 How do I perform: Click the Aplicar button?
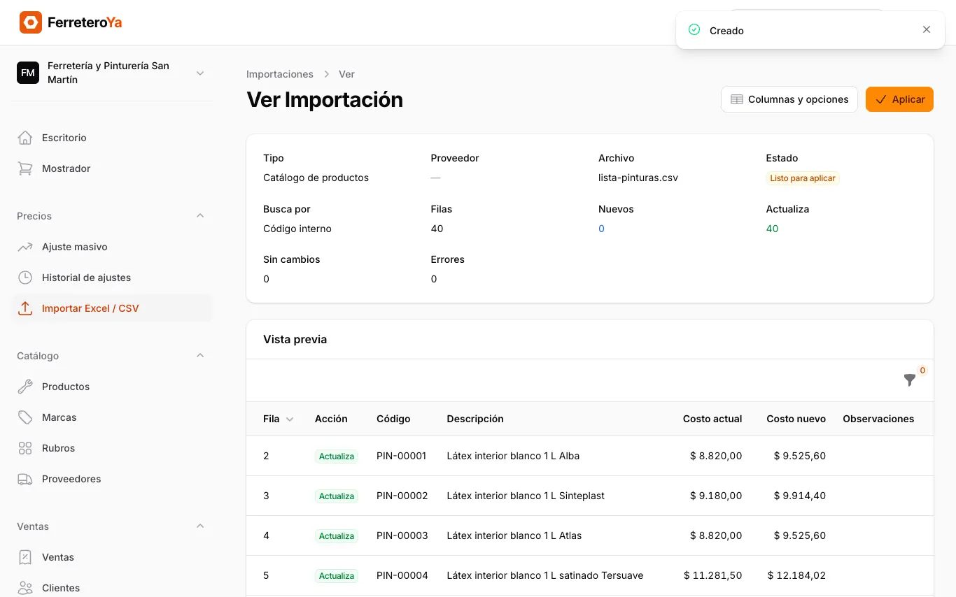click(x=899, y=99)
